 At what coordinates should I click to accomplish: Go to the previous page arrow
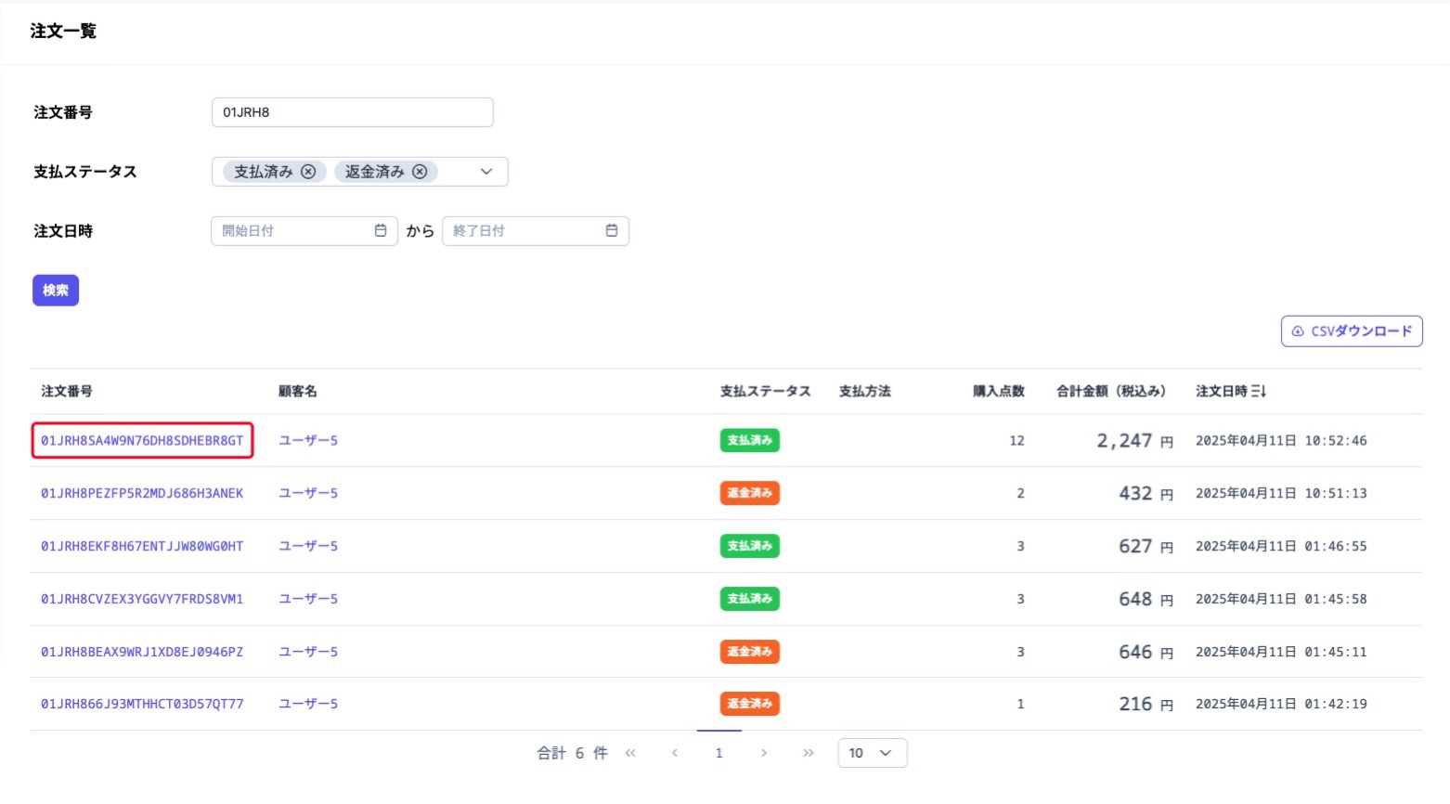click(675, 753)
